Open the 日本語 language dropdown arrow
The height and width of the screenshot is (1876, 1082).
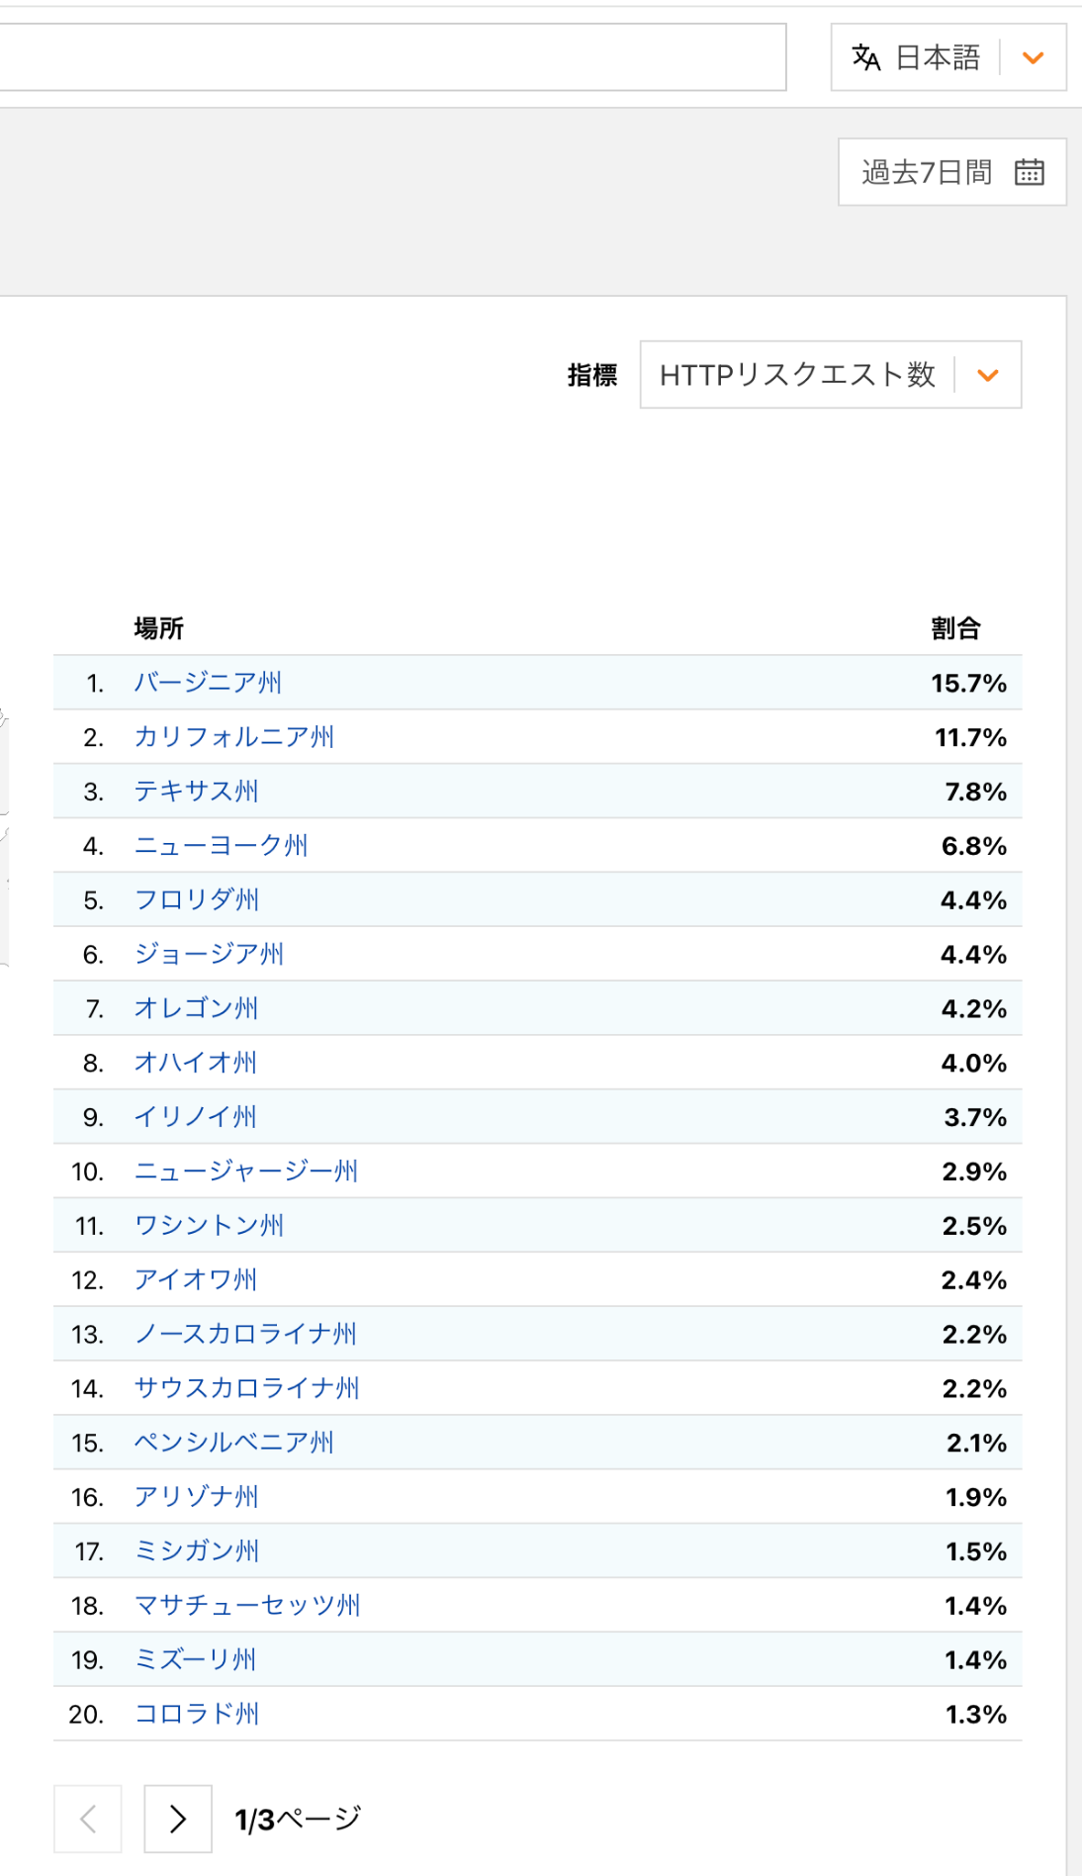click(1034, 58)
